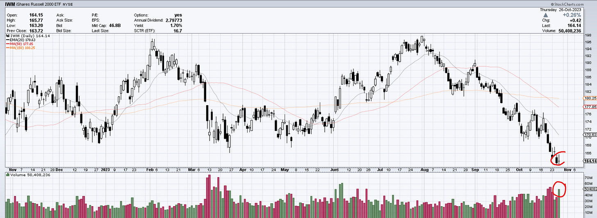
Task: Click the 164.14 last-price tag on right axis
Action: 590,161
